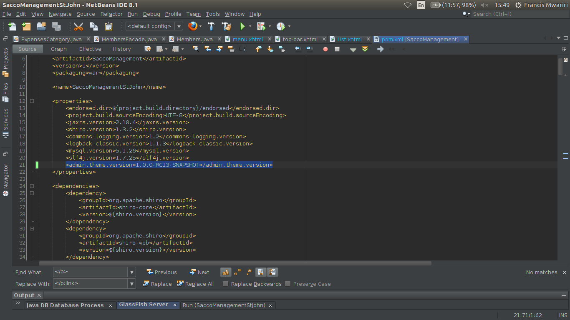This screenshot has width=570, height=320.
Task: Select Find Next Occurrence editor icon
Action: click(x=219, y=49)
